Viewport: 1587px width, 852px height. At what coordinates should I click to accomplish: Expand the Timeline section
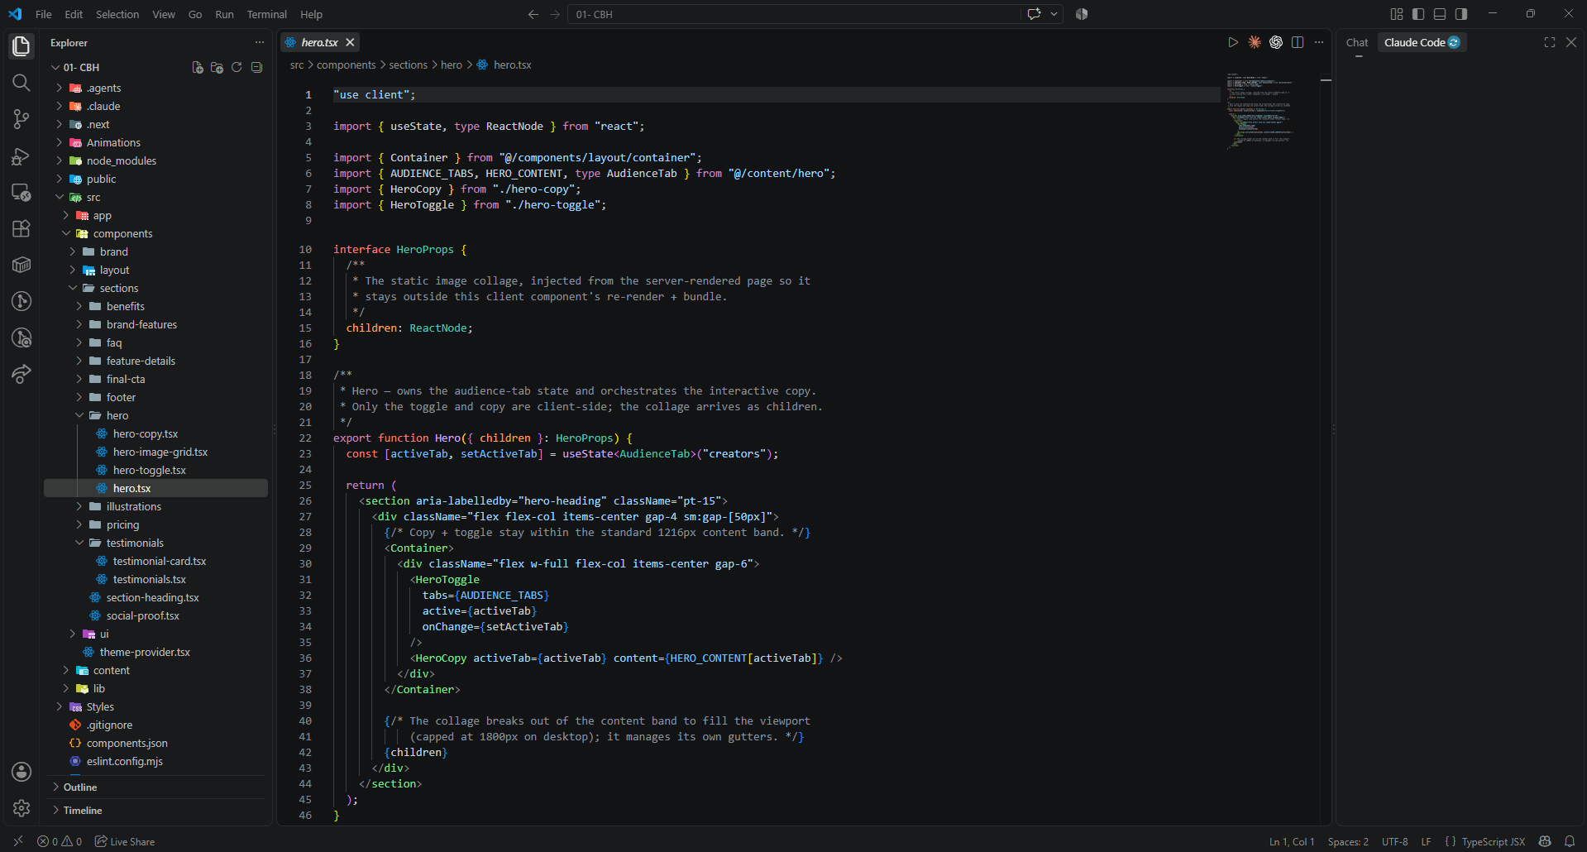coord(82,810)
